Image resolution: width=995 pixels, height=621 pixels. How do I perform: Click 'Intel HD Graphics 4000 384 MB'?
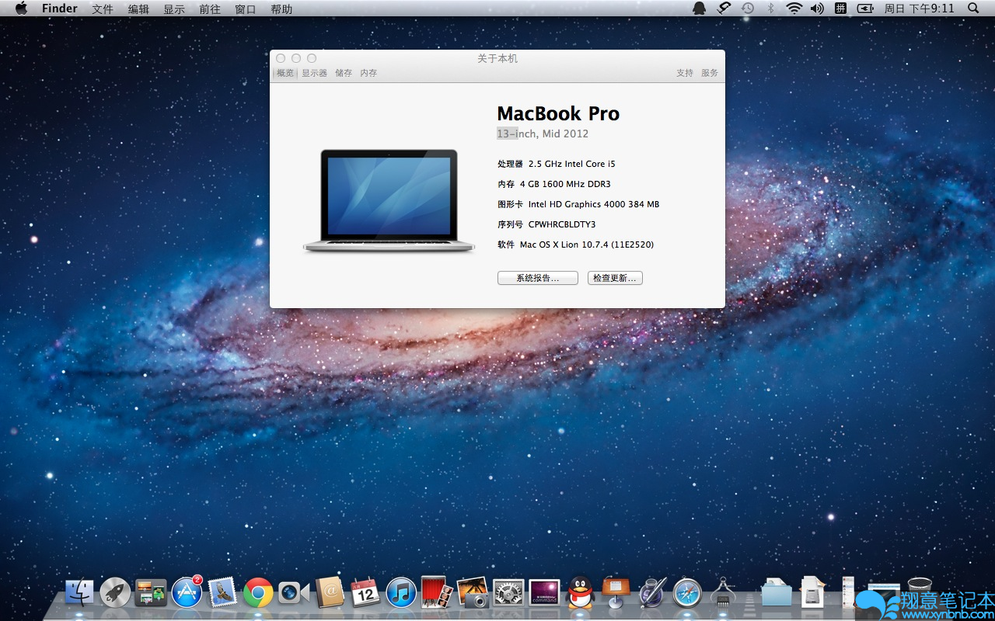click(594, 204)
